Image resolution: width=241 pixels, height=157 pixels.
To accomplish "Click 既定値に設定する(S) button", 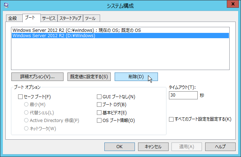I will 89,77.
